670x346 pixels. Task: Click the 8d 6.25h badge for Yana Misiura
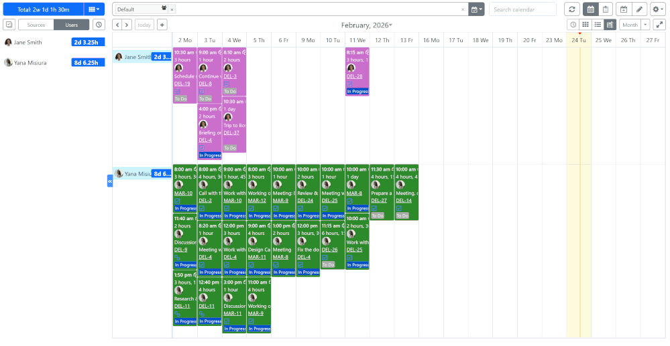88,62
